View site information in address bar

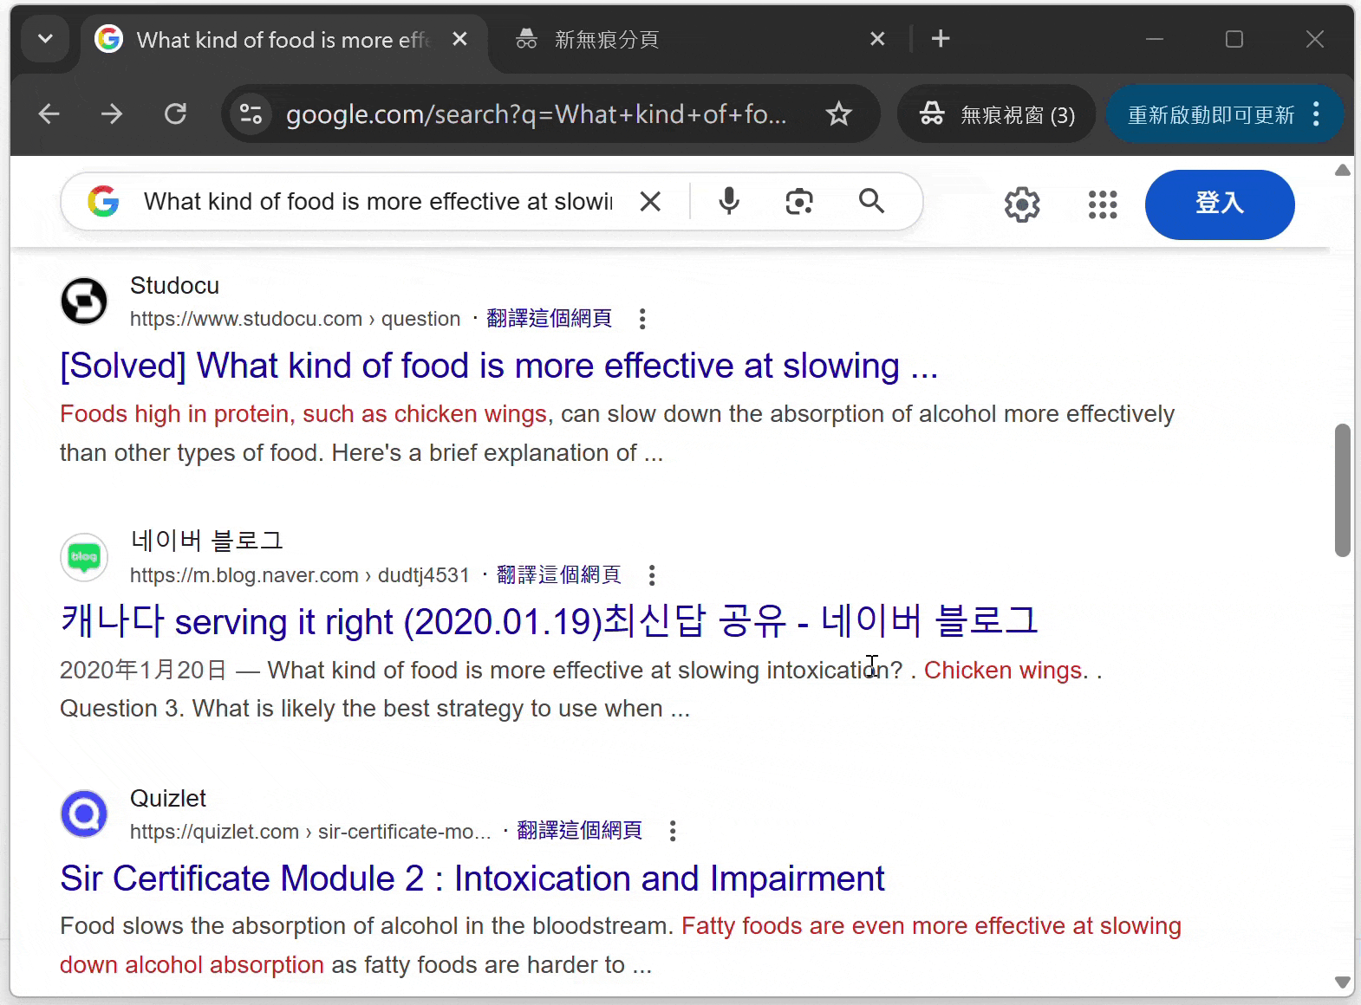click(x=251, y=114)
